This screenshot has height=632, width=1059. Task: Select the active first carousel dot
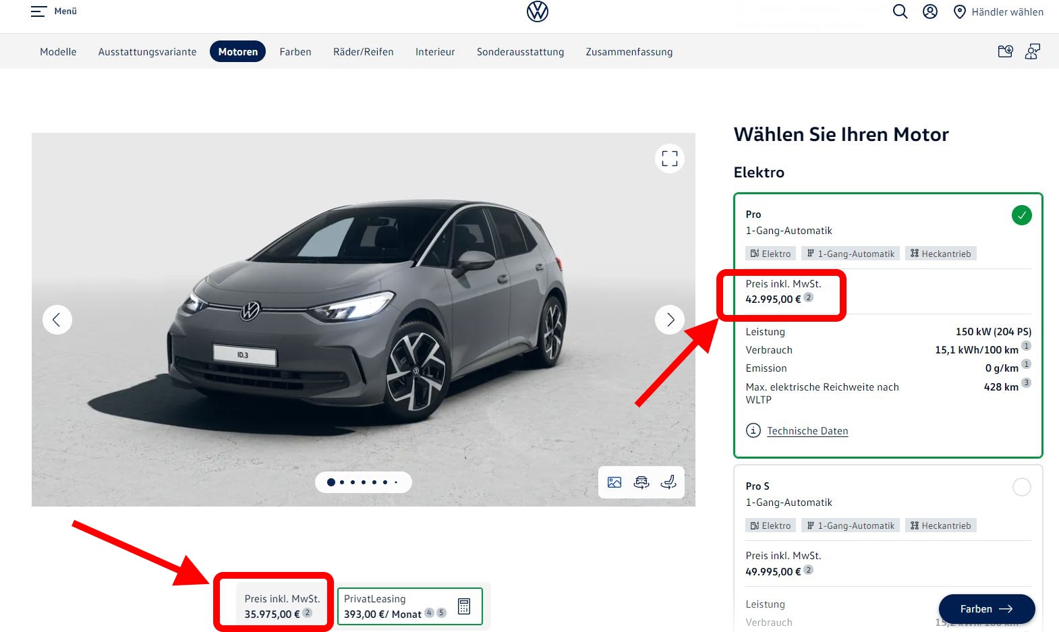331,482
